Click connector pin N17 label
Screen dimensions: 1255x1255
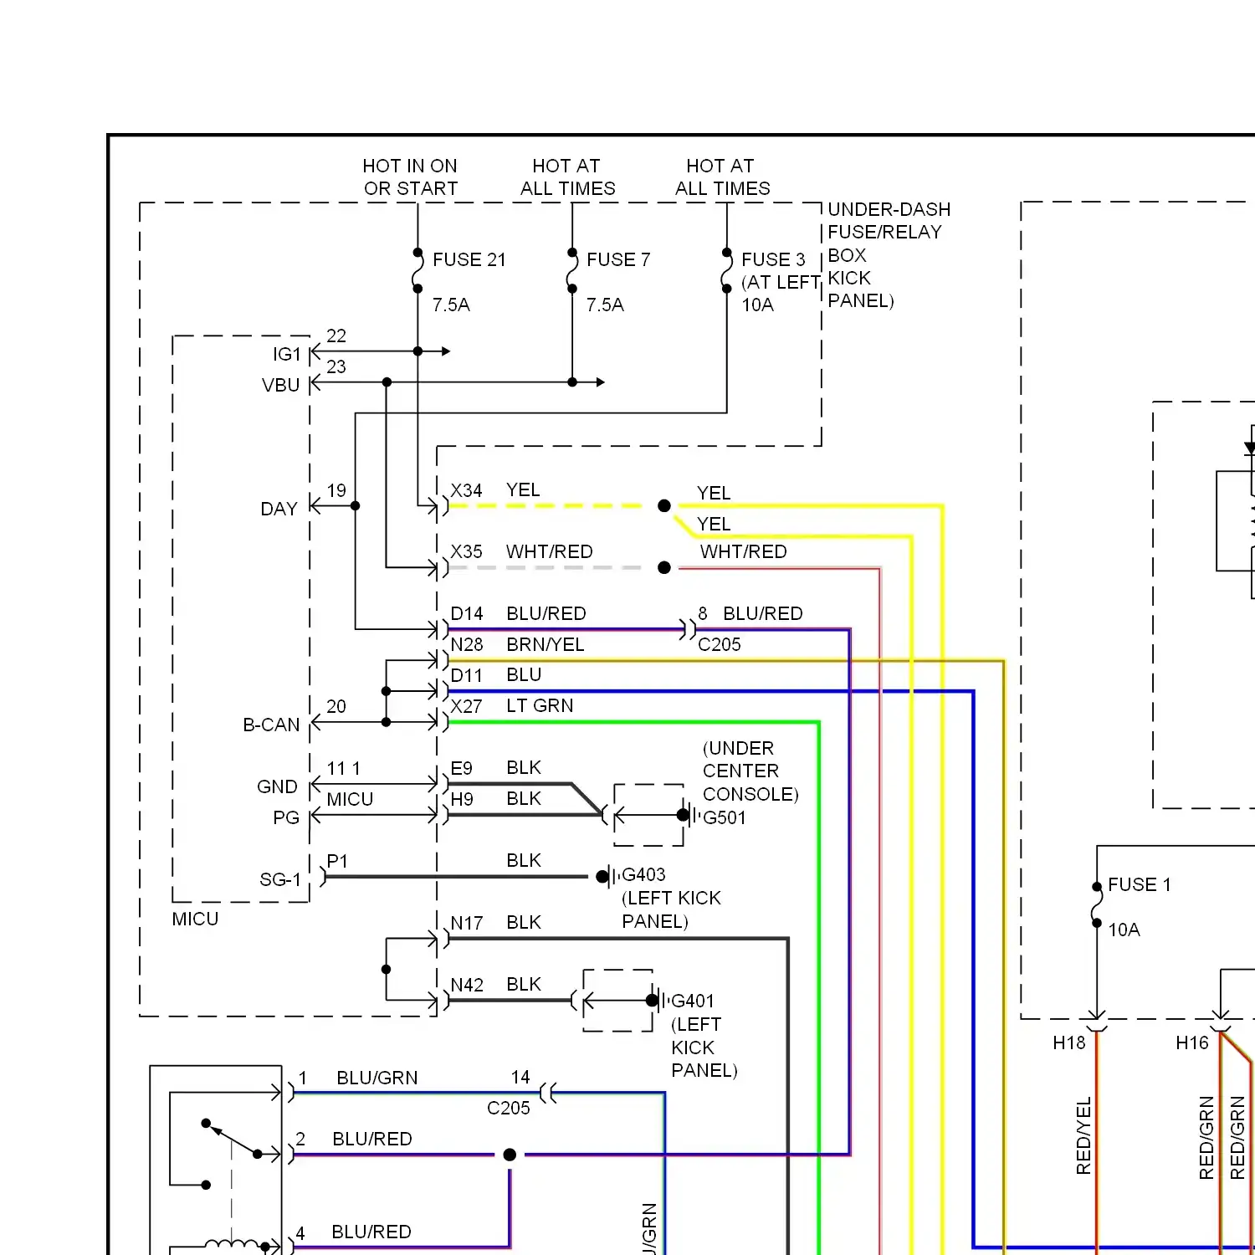tap(467, 924)
